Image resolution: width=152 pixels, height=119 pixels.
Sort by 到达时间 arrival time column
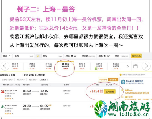(x=45, y=85)
